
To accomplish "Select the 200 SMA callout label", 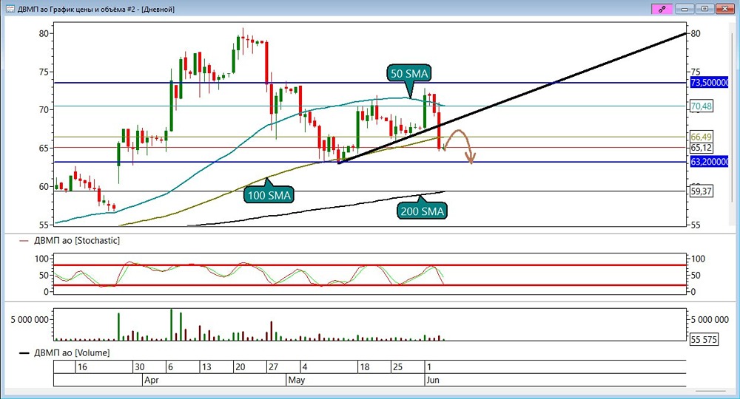I will tap(422, 211).
